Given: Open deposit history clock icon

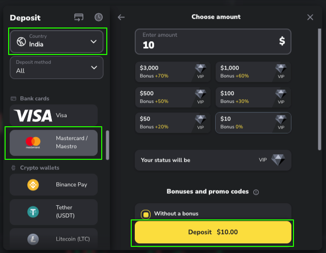Looking at the screenshot, I should pos(99,17).
